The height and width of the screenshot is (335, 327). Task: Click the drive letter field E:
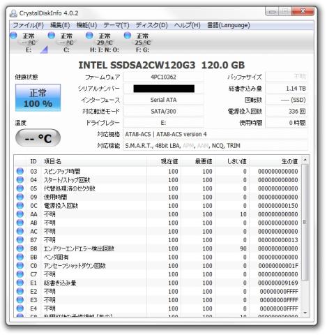[163, 123]
